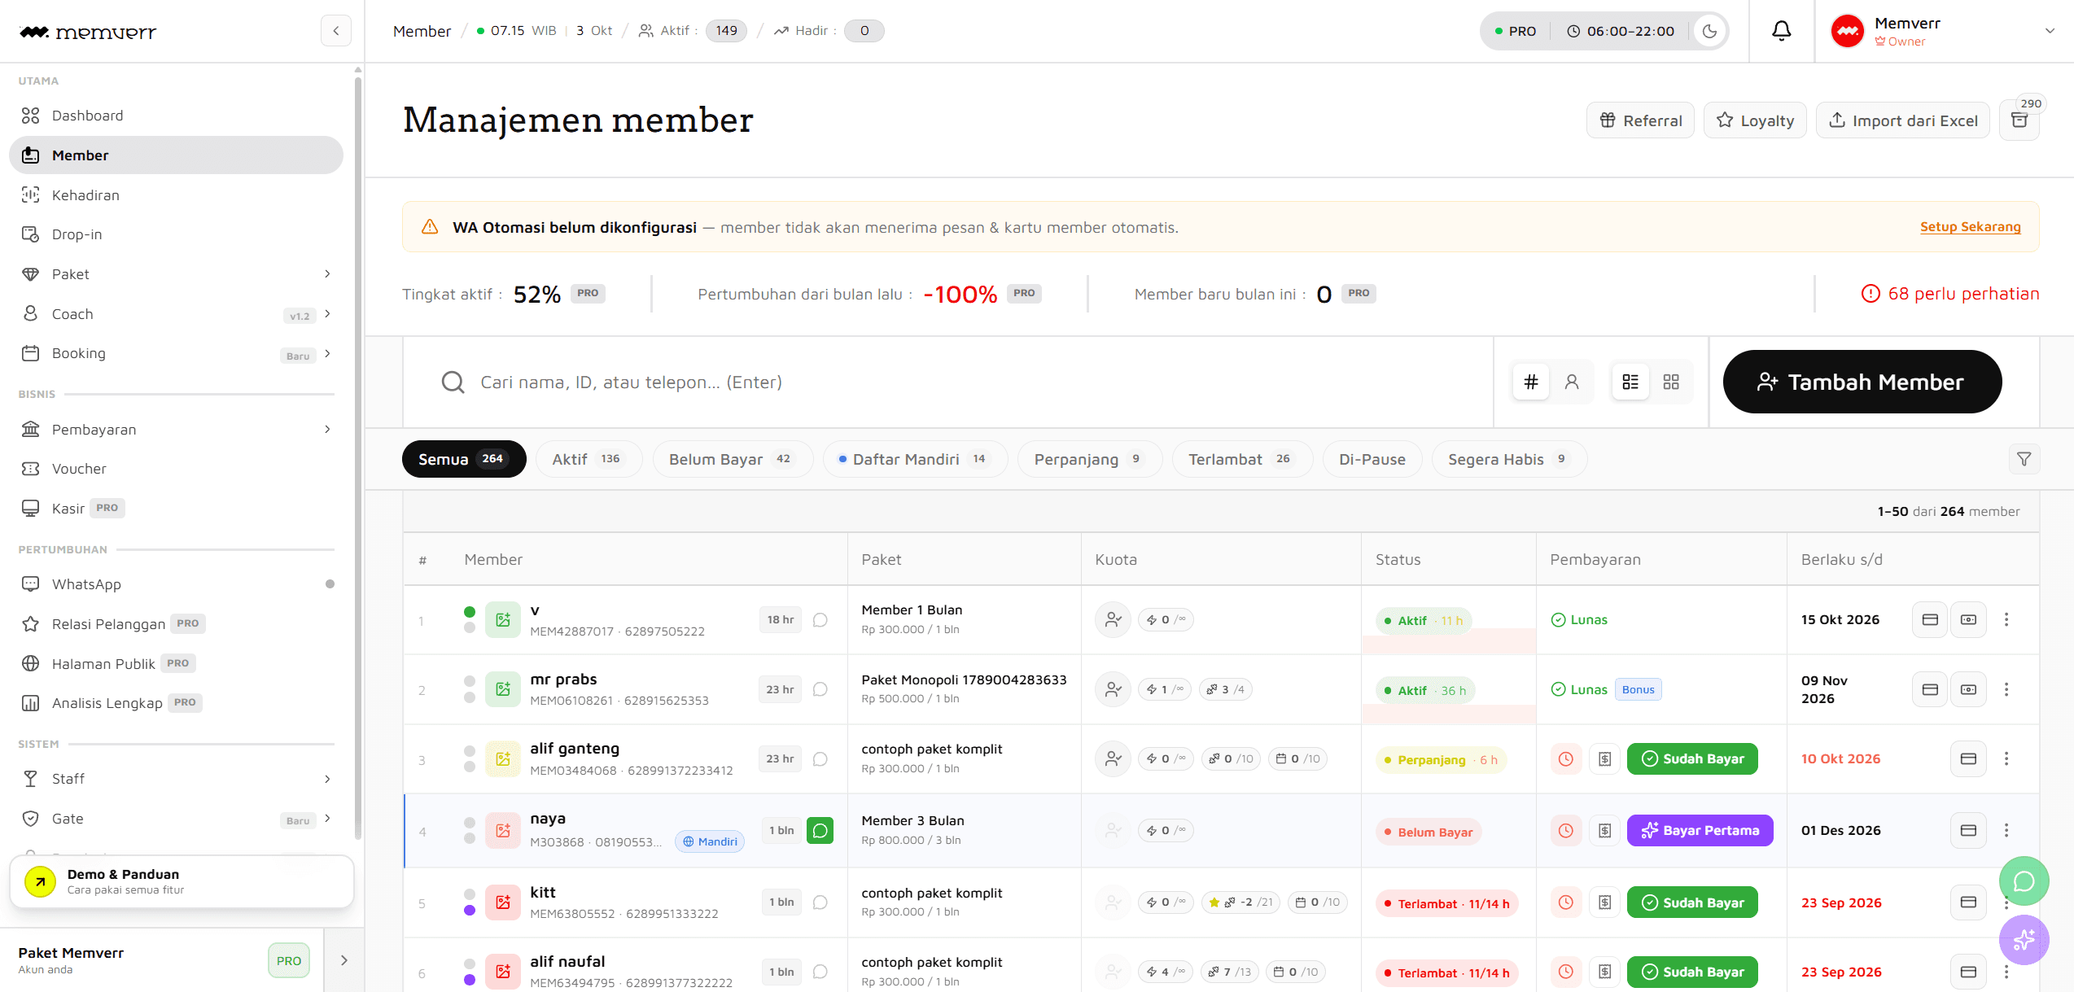This screenshot has height=992, width=2074.
Task: Open the cash payment icon for mr prabs
Action: (x=1969, y=689)
